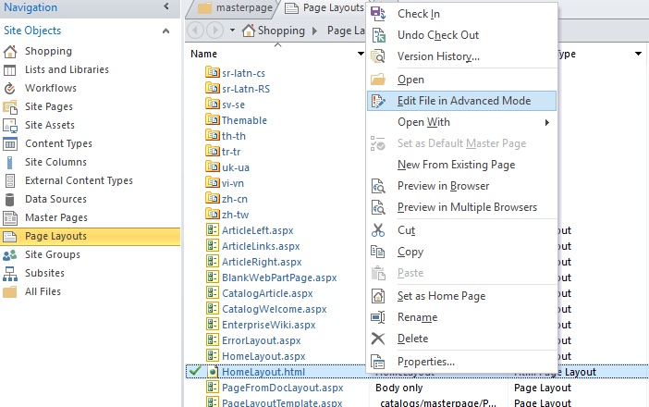Click the Open folder icon in context menu
Viewport: 649px width, 407px height.
(378, 80)
